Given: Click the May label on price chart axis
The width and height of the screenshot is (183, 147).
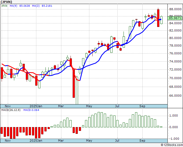Looking at the screenshot, I should coord(89,106).
